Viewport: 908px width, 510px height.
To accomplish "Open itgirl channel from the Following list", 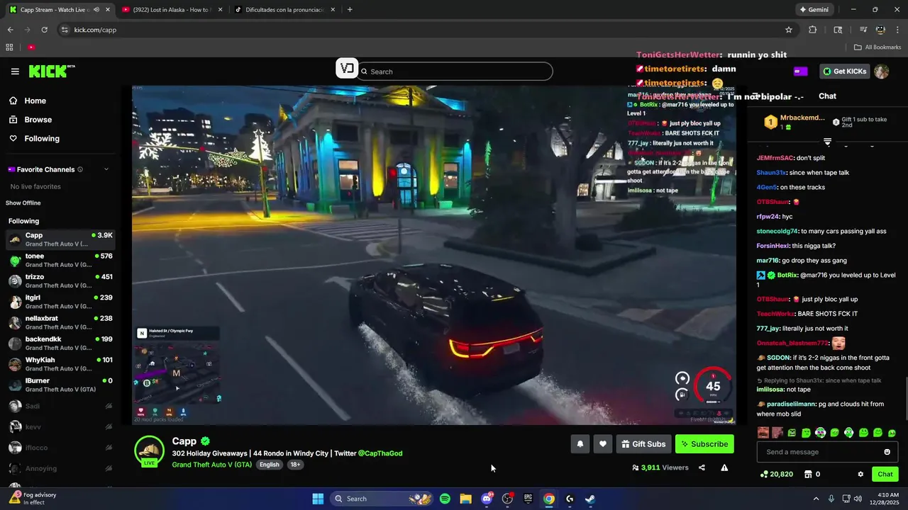I will pos(60,302).
